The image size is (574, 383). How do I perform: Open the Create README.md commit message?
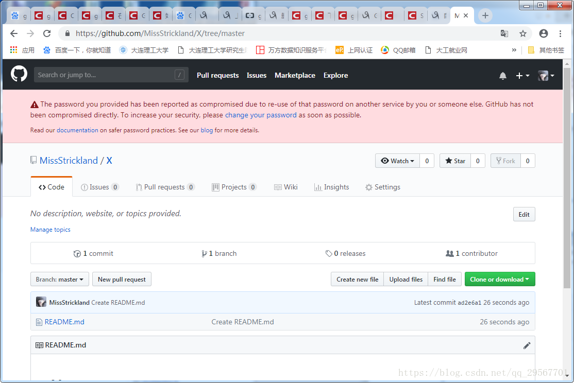pyautogui.click(x=242, y=322)
